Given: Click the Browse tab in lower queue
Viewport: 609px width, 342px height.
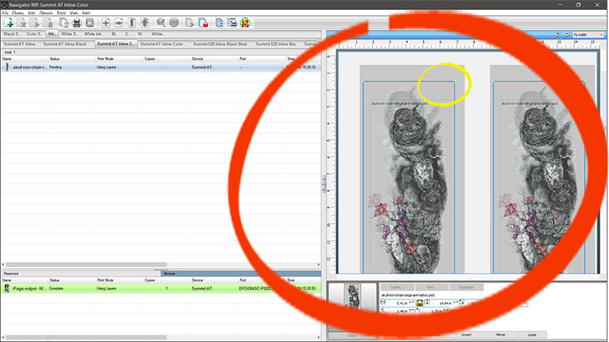Looking at the screenshot, I should (x=241, y=273).
